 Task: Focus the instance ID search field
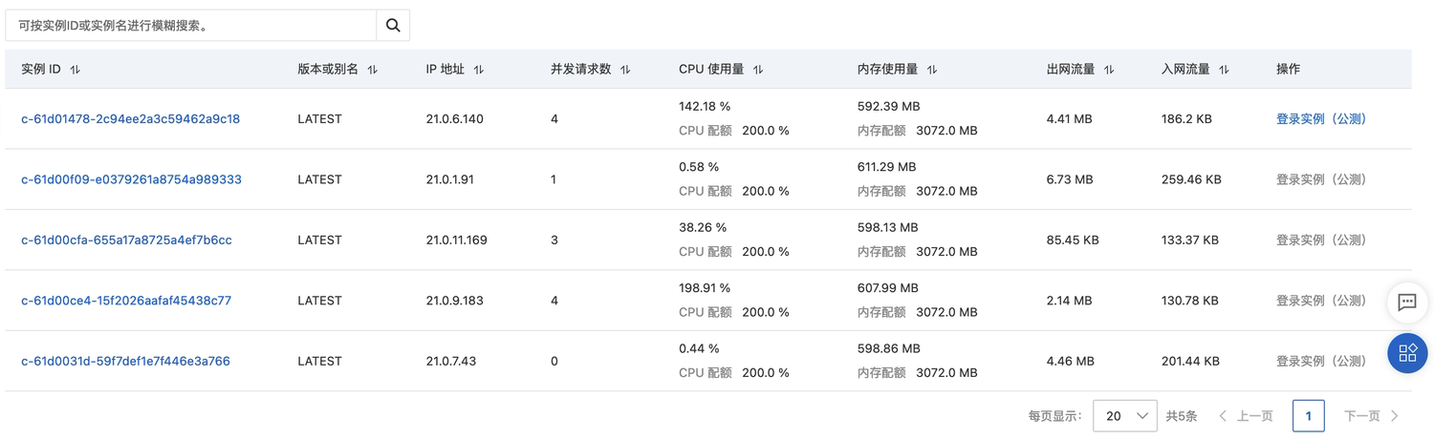(191, 26)
